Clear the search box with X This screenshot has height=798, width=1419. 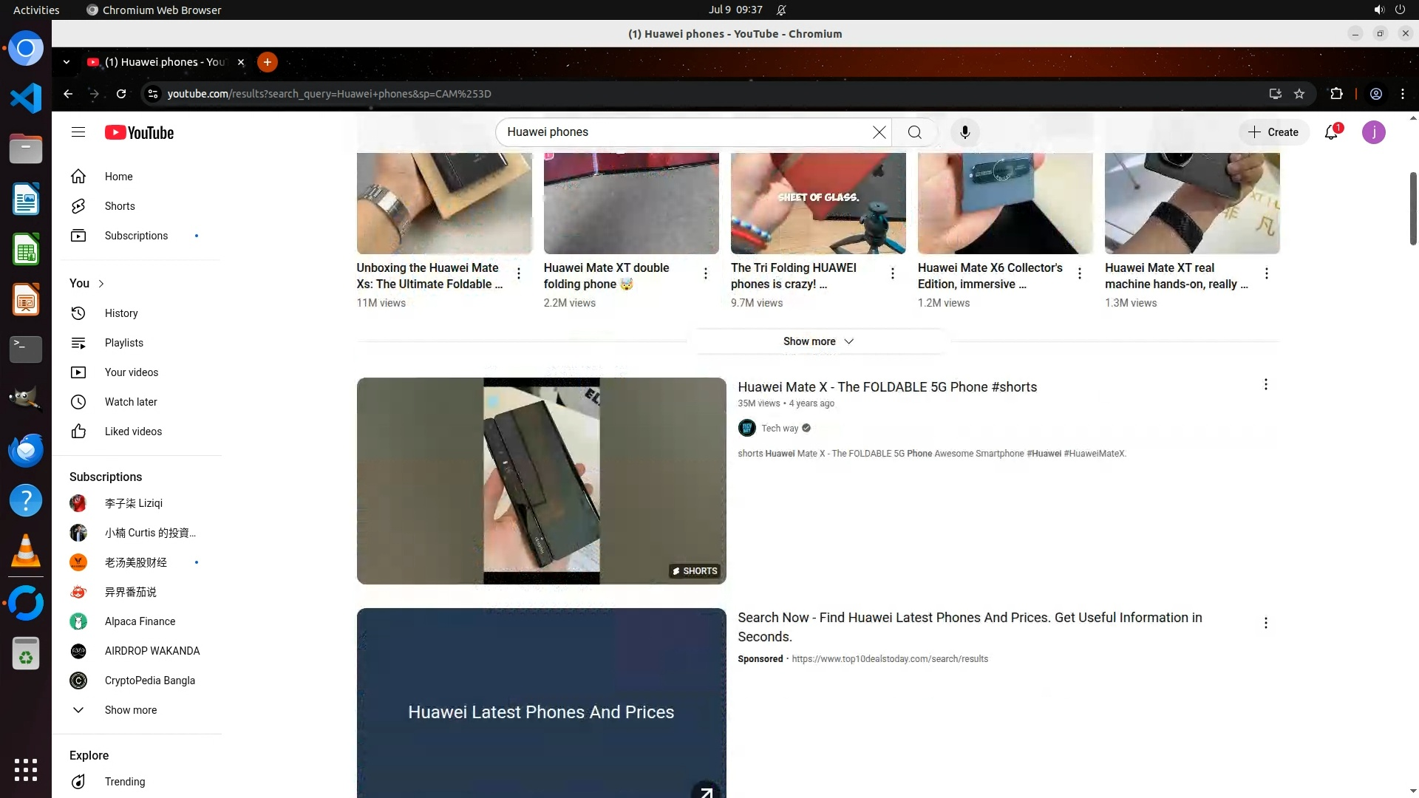(879, 132)
